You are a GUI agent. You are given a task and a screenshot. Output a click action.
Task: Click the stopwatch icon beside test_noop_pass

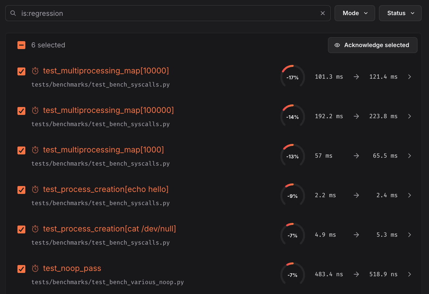35,268
